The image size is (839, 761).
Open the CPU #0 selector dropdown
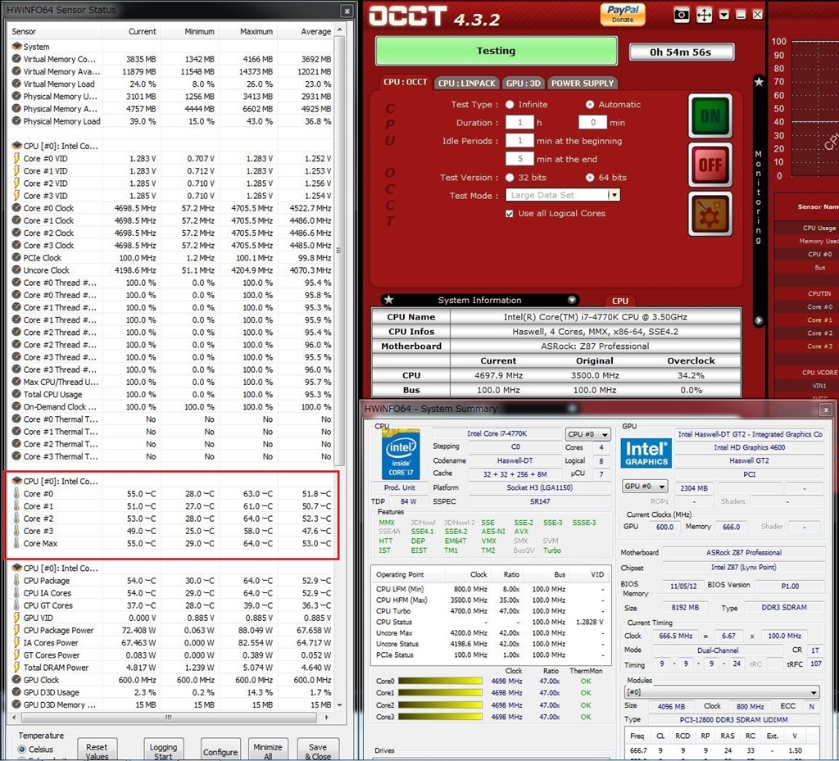(x=587, y=434)
